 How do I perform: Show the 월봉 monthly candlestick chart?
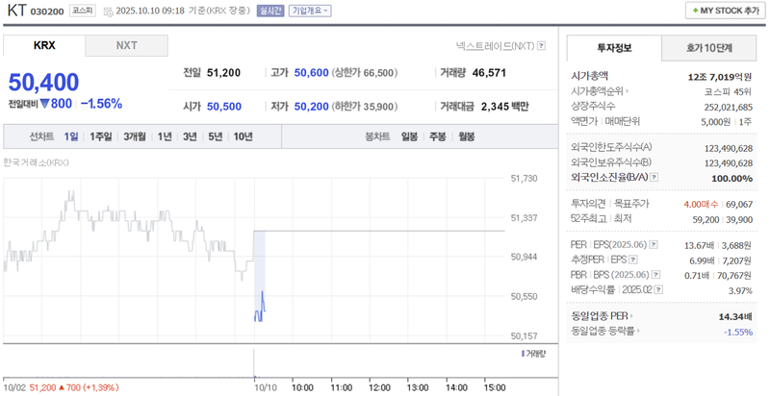pos(467,136)
